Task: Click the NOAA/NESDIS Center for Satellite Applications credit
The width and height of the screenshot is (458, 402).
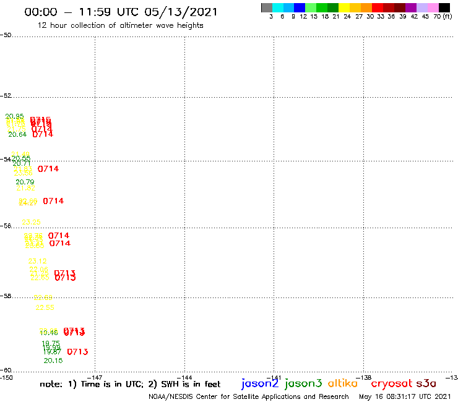Action: pyautogui.click(x=249, y=397)
